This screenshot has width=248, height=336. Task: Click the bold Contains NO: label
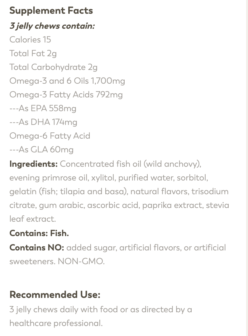coord(37,248)
